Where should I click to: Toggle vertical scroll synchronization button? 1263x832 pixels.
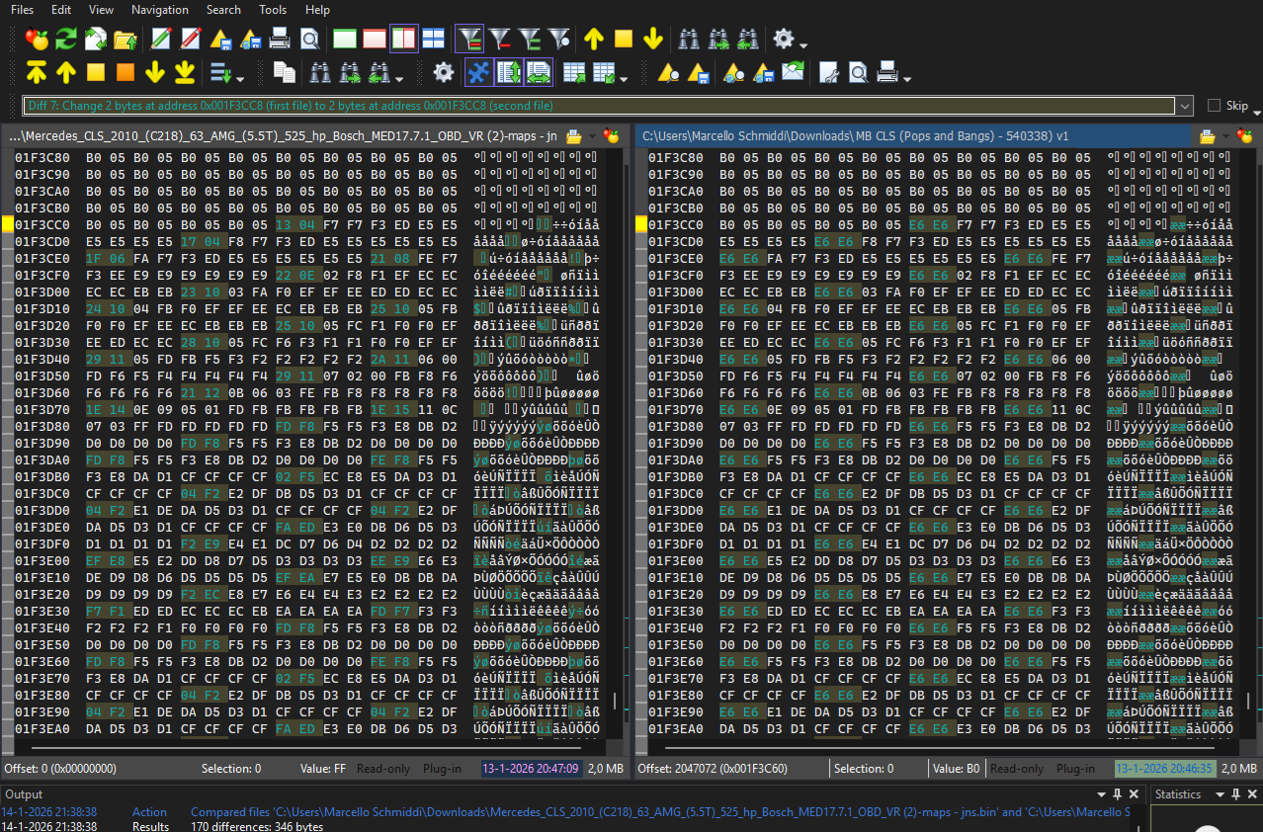(x=509, y=72)
